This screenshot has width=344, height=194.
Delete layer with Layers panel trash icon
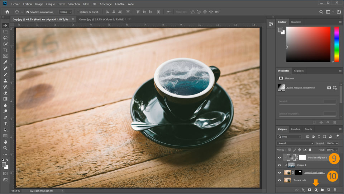pyautogui.click(x=335, y=190)
